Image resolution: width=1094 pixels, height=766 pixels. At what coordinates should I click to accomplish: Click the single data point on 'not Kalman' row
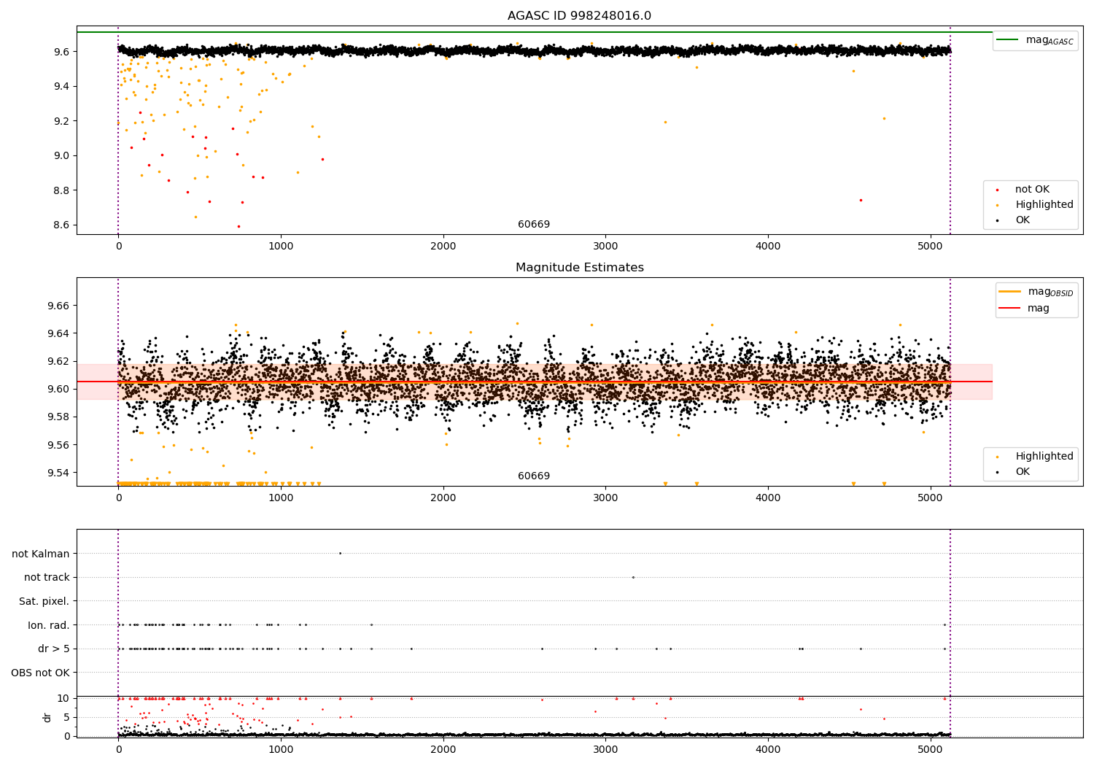[x=340, y=553]
